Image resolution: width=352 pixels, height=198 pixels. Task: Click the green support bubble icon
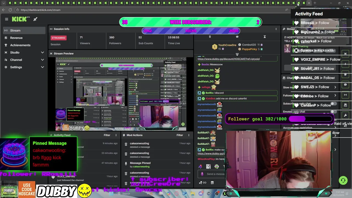click(343, 180)
